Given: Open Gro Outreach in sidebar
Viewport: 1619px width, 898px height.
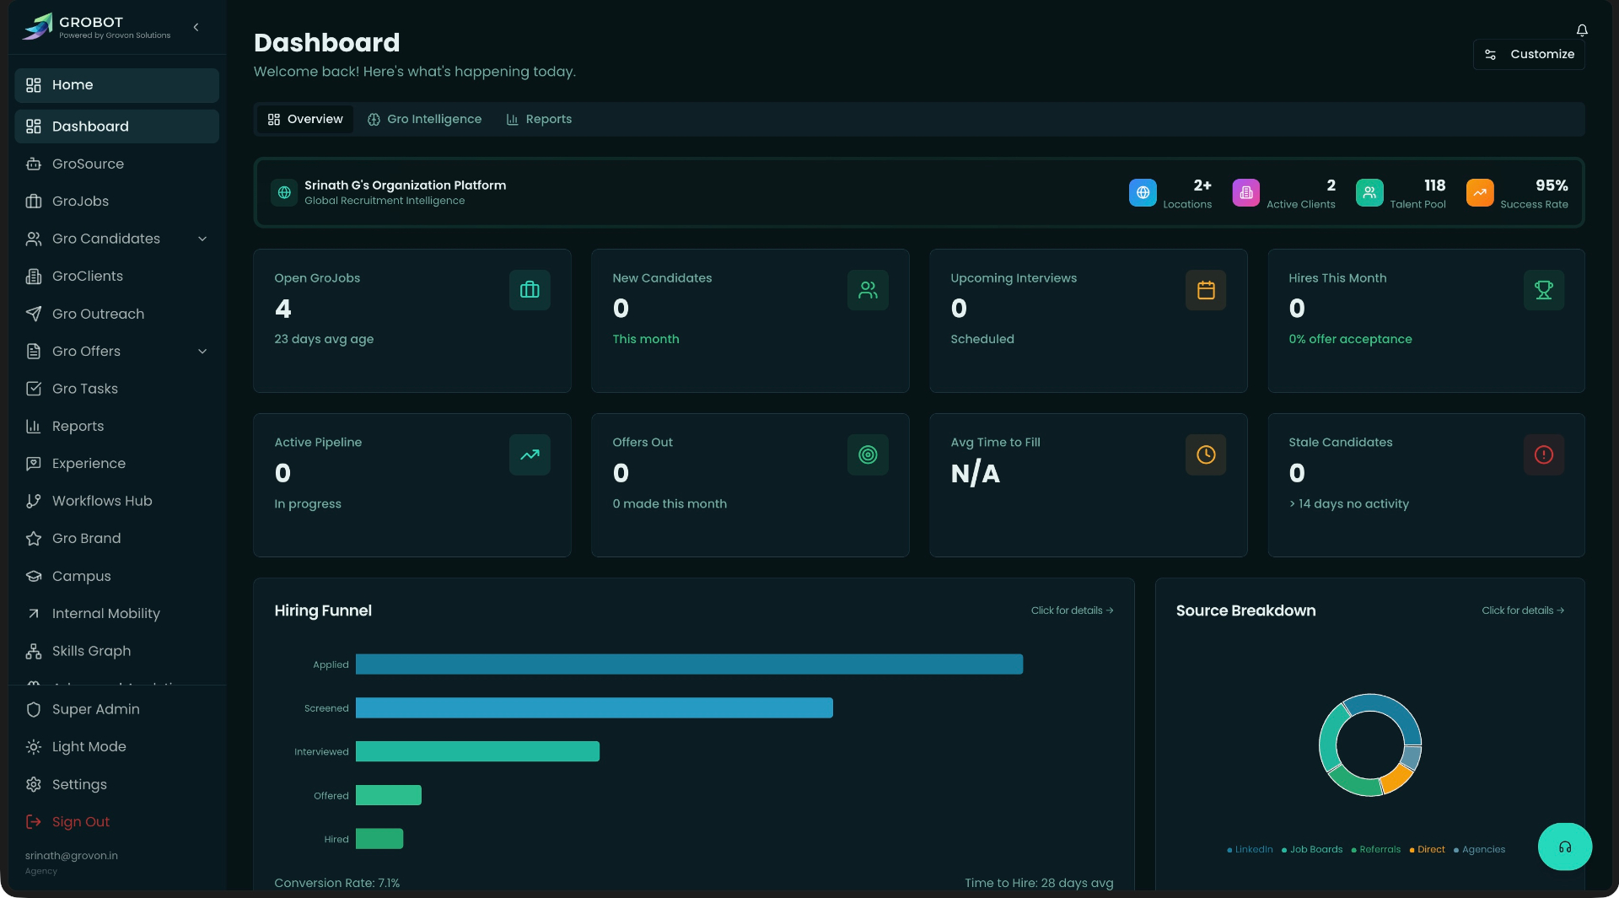Looking at the screenshot, I should (x=116, y=314).
